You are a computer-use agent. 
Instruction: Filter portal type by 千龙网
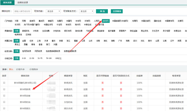pyautogui.click(x=59, y=24)
